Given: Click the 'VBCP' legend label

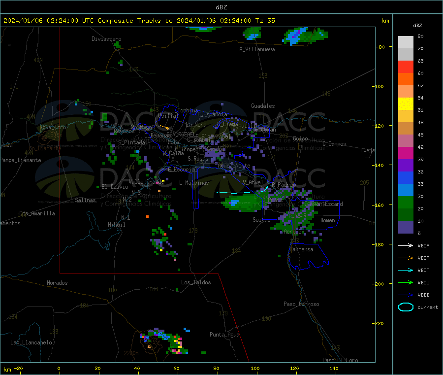Looking at the screenshot, I should pos(423,245).
